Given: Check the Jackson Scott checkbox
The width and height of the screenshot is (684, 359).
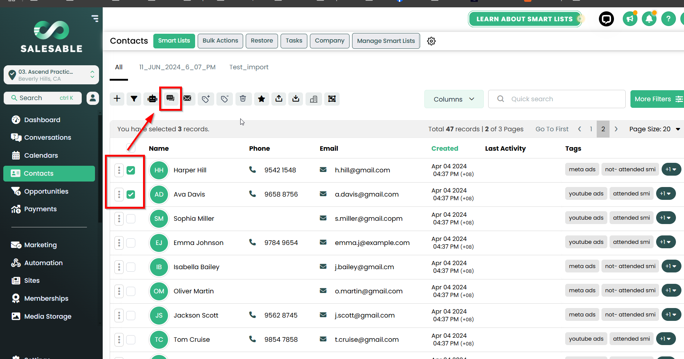Looking at the screenshot, I should pos(131,315).
